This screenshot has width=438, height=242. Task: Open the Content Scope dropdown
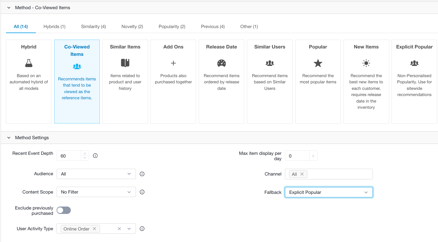pos(96,192)
